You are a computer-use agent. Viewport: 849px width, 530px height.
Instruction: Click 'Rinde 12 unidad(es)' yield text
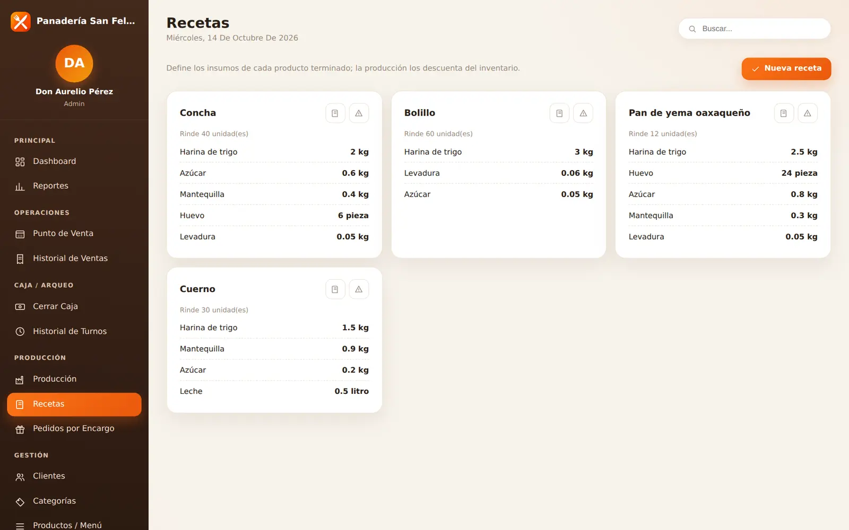point(663,134)
